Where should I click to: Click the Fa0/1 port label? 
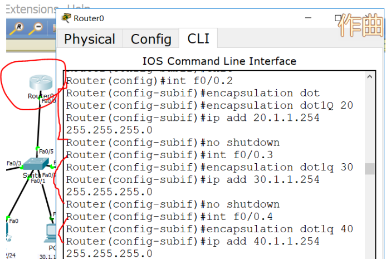pyautogui.click(x=38, y=181)
